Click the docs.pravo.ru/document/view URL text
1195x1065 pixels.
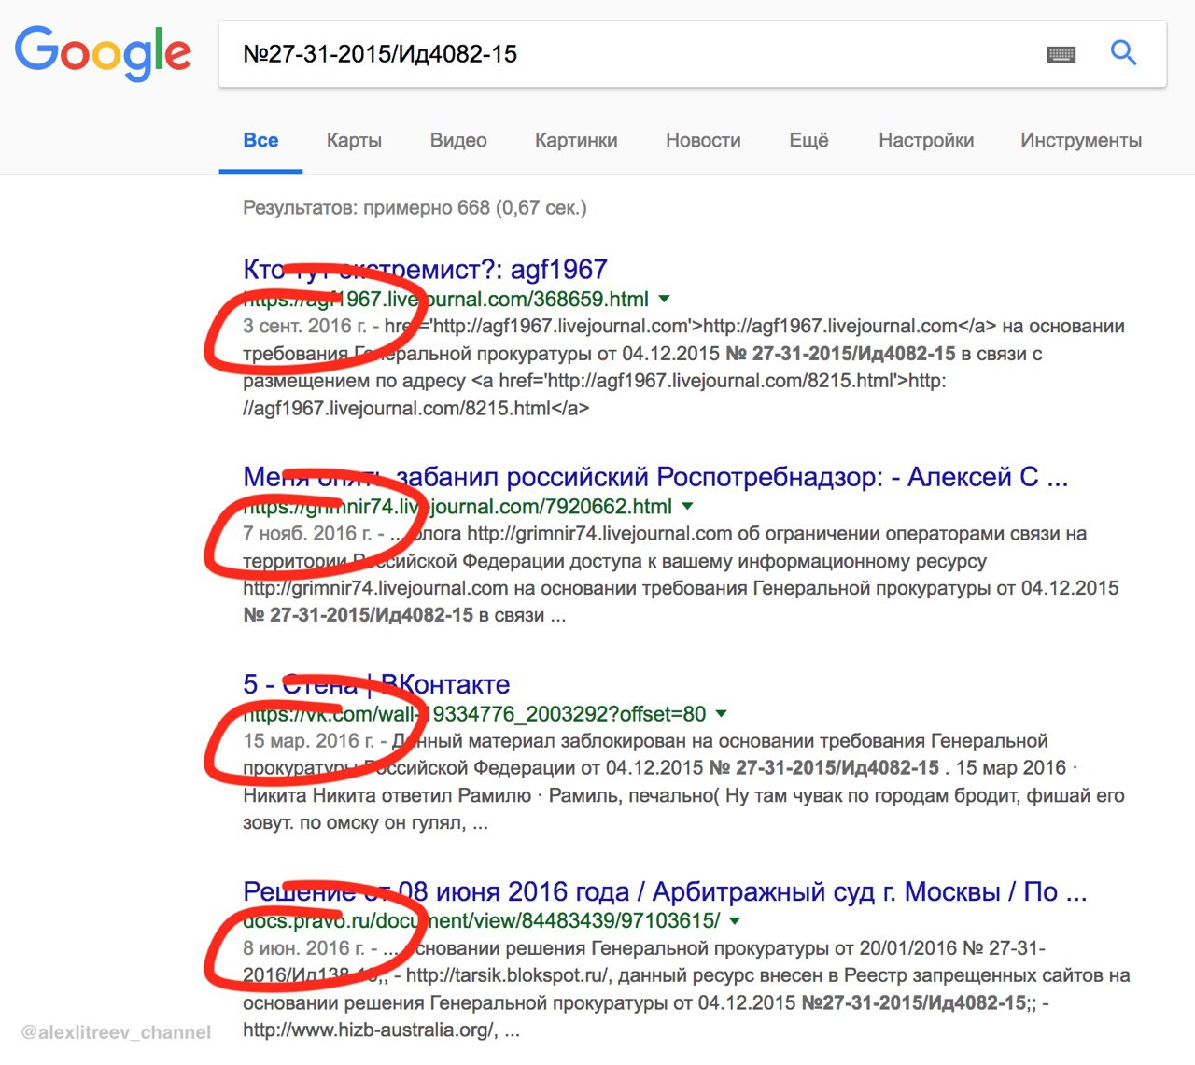(x=482, y=921)
